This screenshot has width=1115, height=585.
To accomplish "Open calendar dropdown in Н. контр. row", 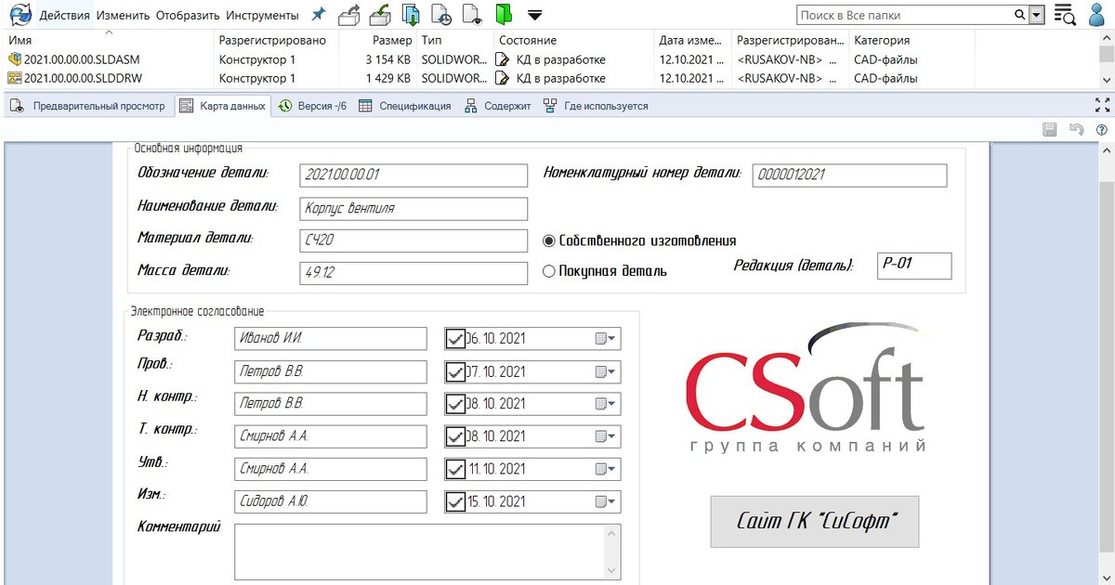I will click(x=607, y=405).
